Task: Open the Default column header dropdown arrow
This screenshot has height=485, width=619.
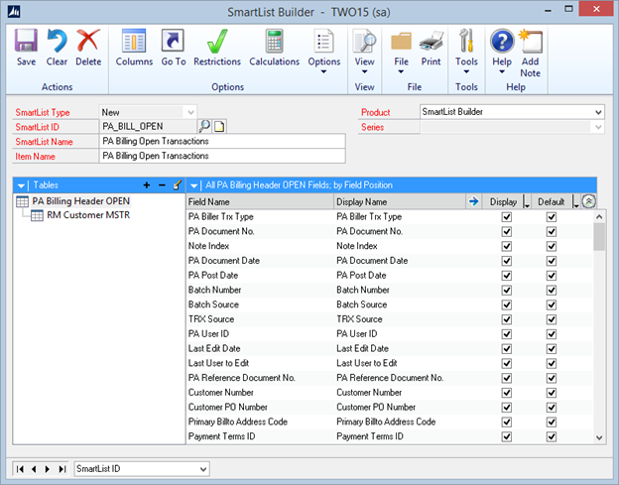Action: (x=575, y=202)
